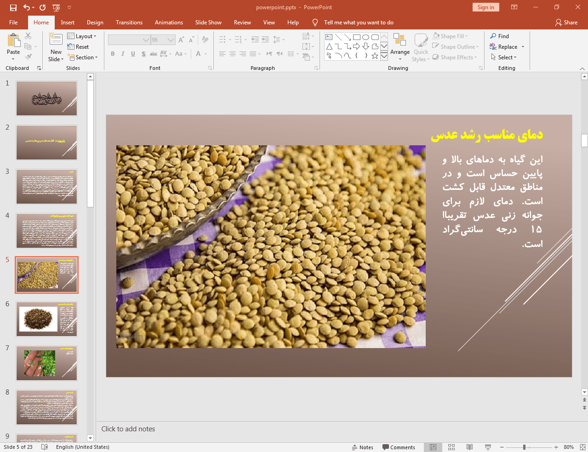Image resolution: width=588 pixels, height=452 pixels.
Task: Start presentation from beginning icon
Action: click(56, 7)
